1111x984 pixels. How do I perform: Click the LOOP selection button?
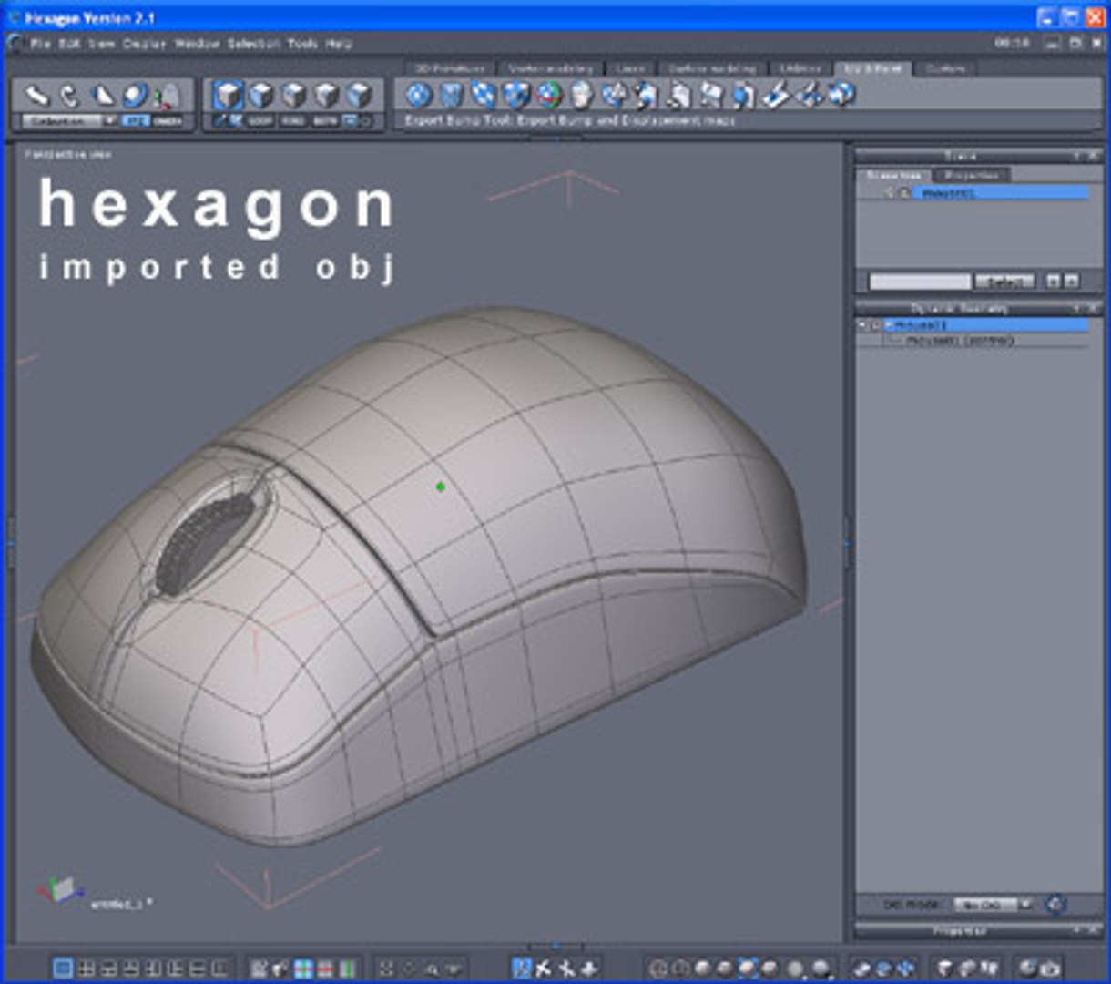click(260, 120)
